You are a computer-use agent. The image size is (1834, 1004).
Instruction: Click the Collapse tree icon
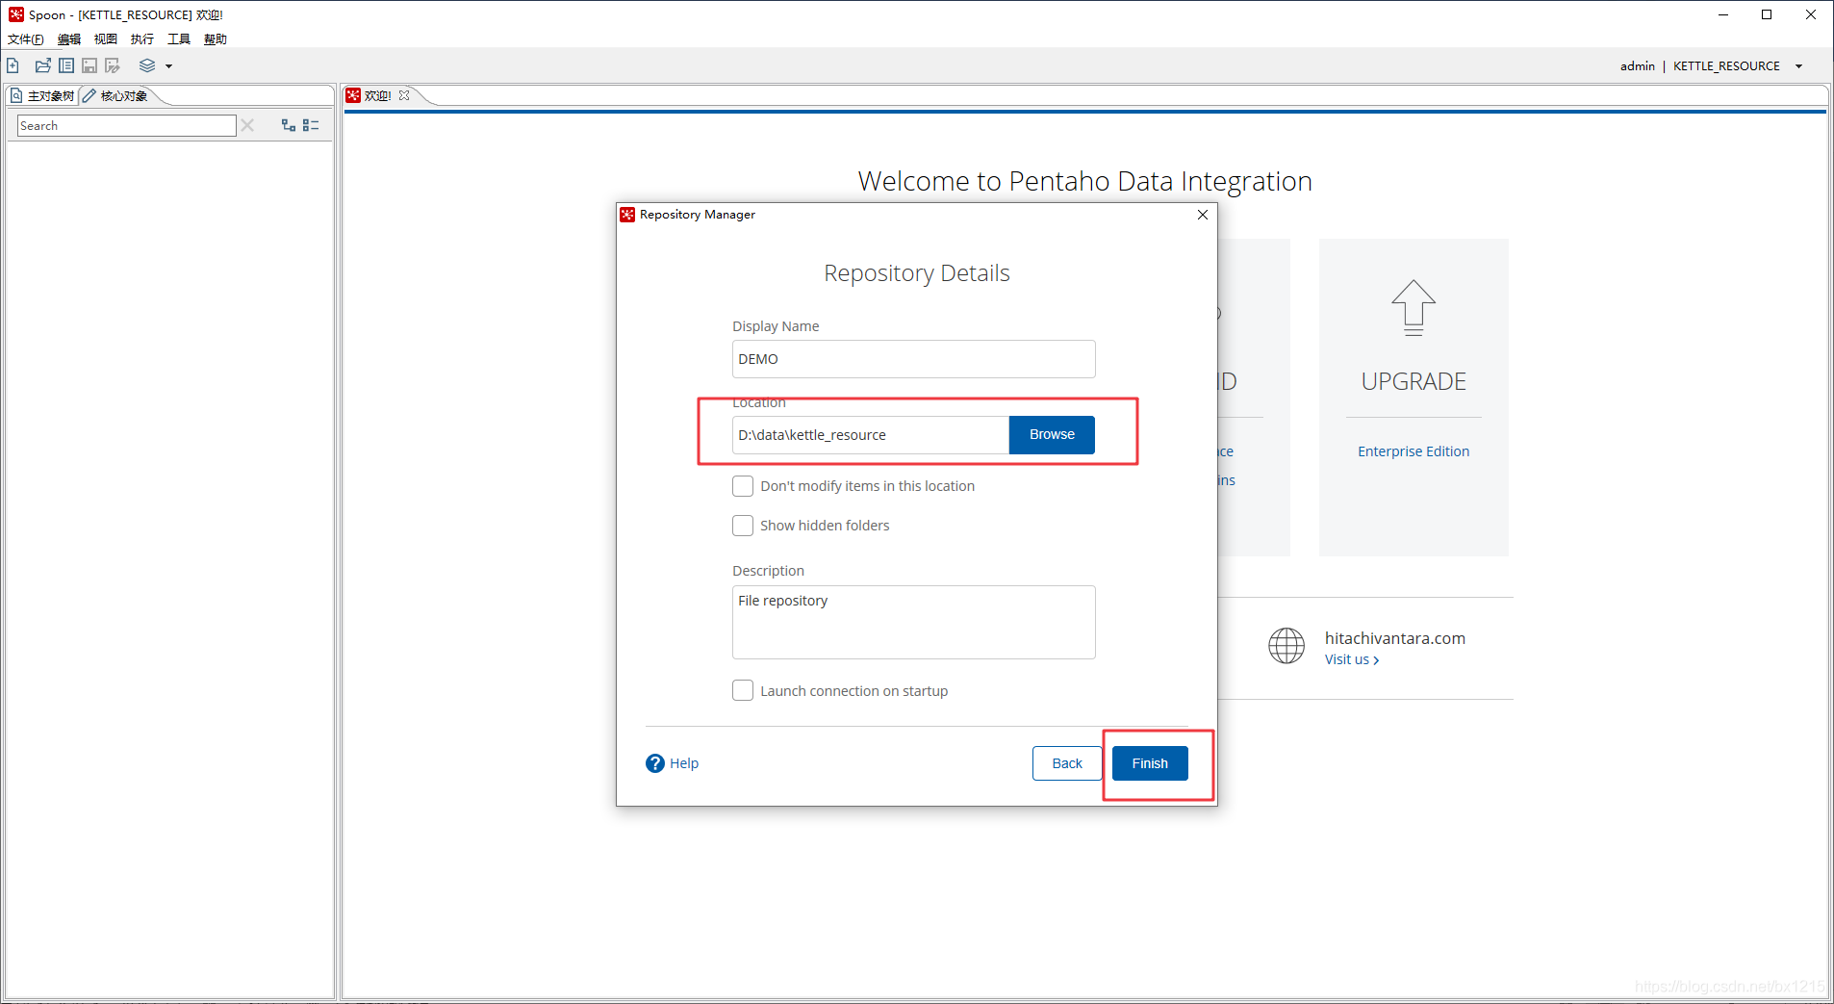tap(311, 125)
